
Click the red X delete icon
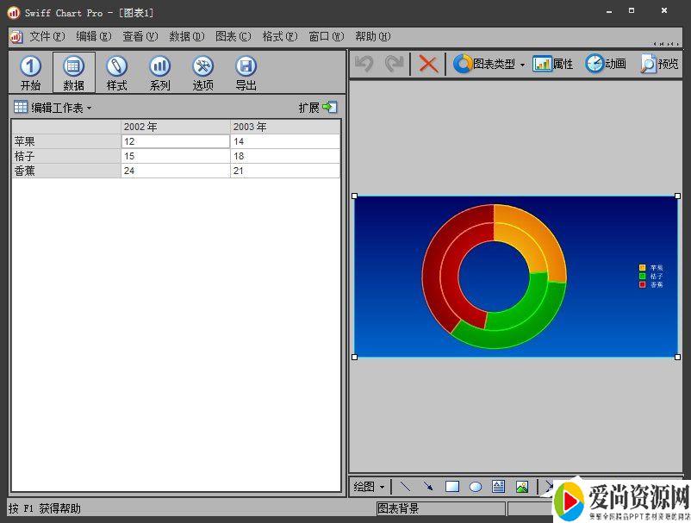point(428,64)
